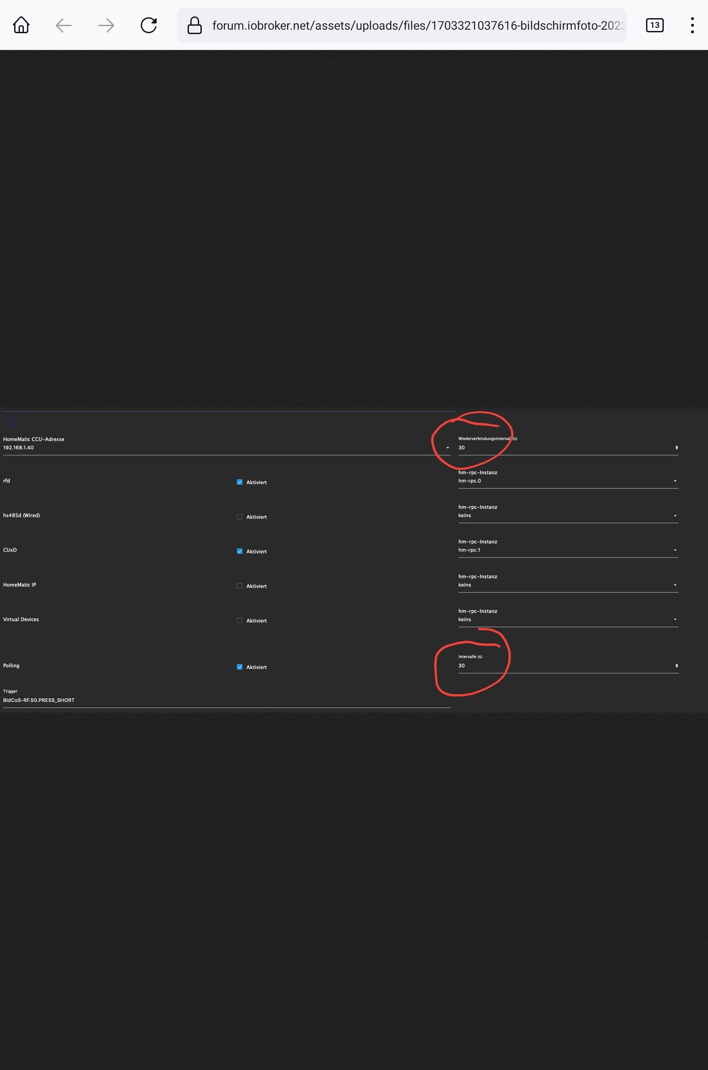Enable HomeMatic IP Aktiviert checkbox

pyautogui.click(x=240, y=586)
